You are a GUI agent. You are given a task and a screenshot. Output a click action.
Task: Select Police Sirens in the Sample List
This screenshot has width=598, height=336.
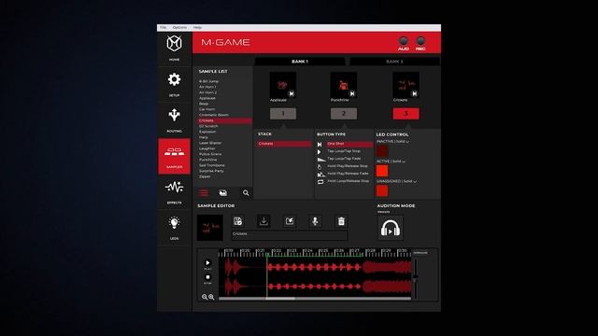210,154
